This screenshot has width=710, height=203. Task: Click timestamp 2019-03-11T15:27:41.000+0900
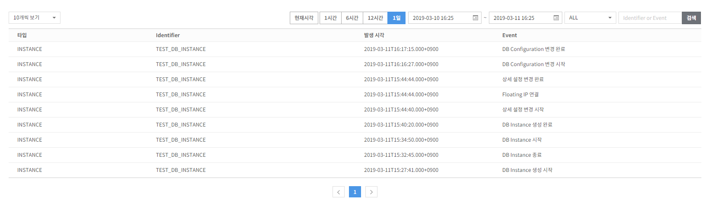pos(401,170)
